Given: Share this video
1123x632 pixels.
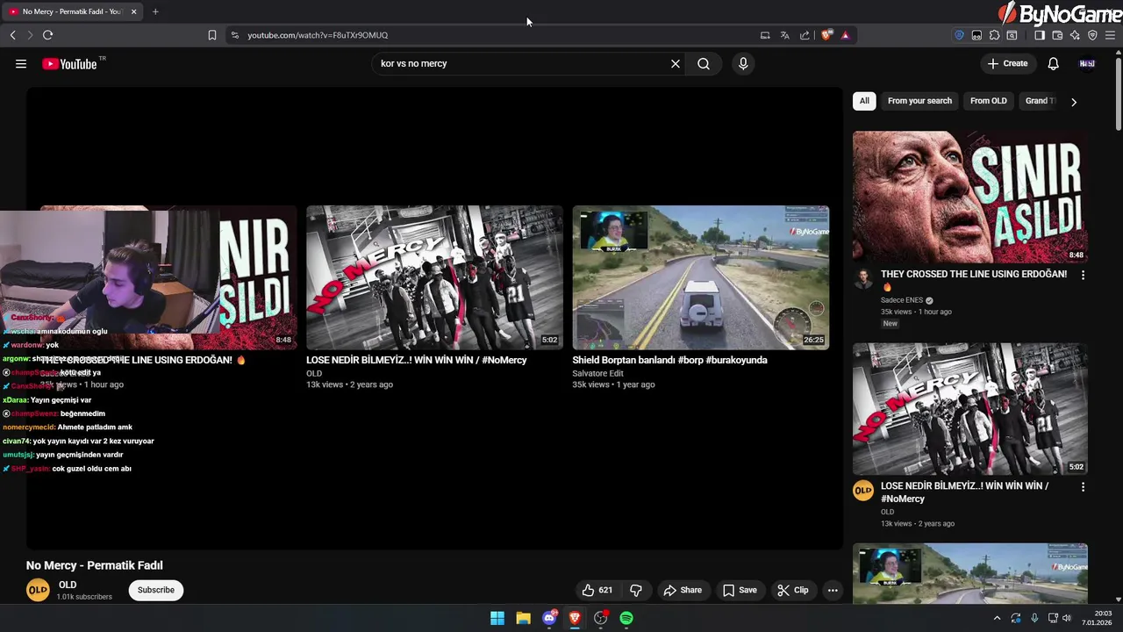Looking at the screenshot, I should coord(683,590).
